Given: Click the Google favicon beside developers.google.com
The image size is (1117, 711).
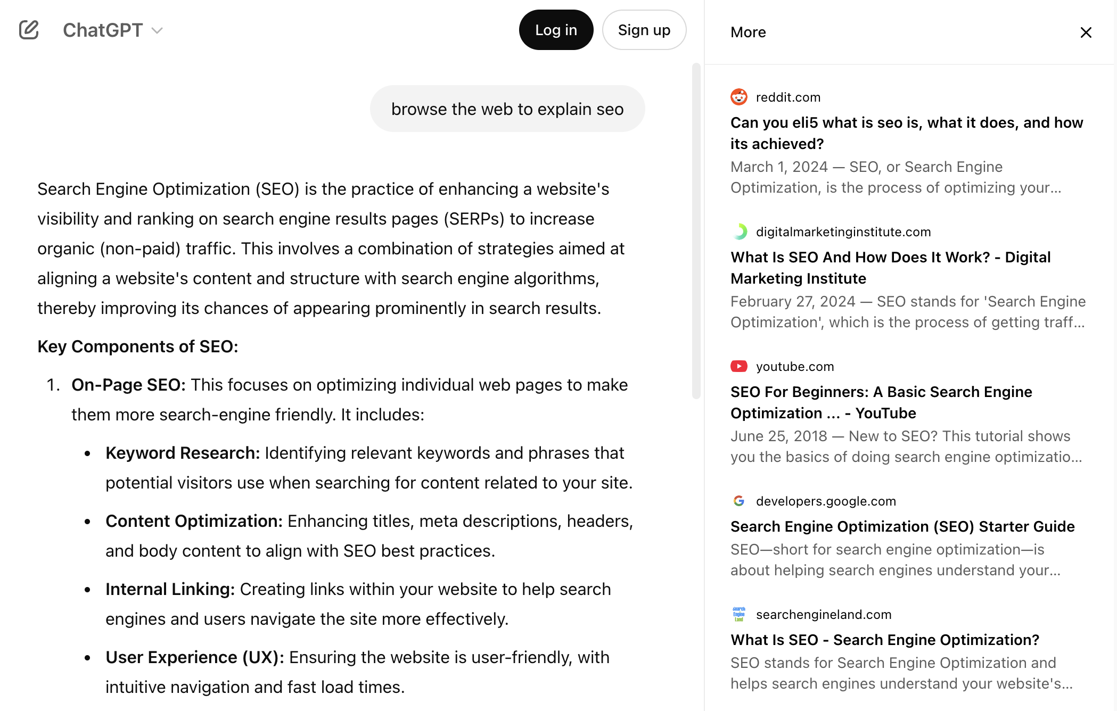Looking at the screenshot, I should 739,501.
